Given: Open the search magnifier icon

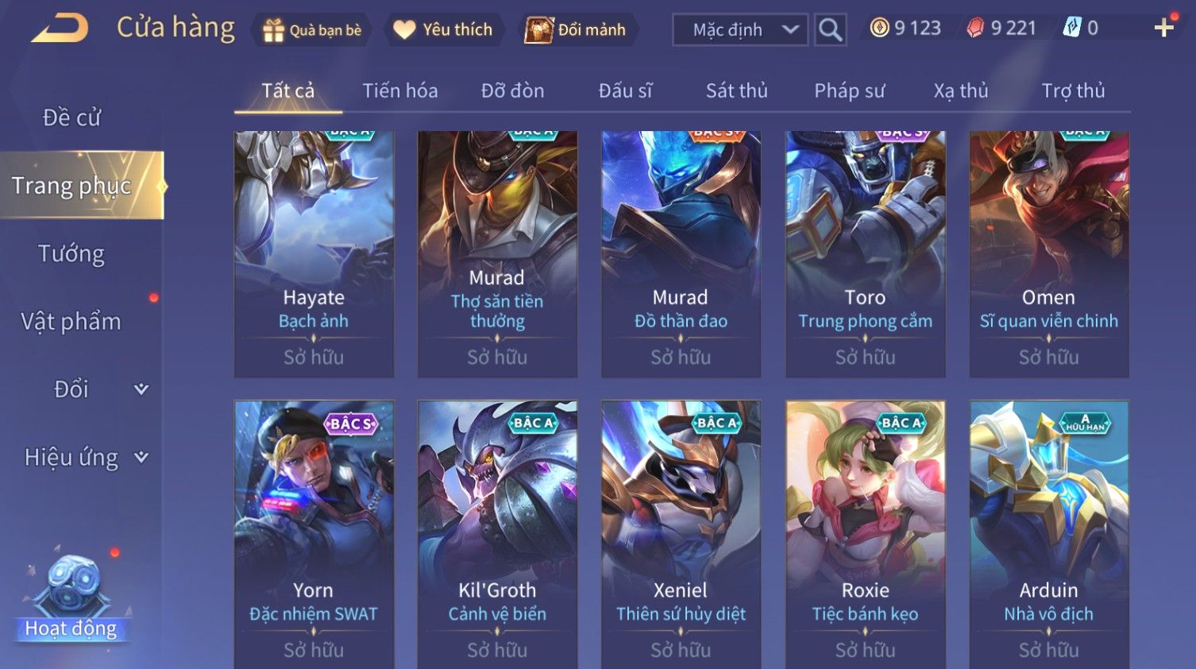Looking at the screenshot, I should (830, 30).
